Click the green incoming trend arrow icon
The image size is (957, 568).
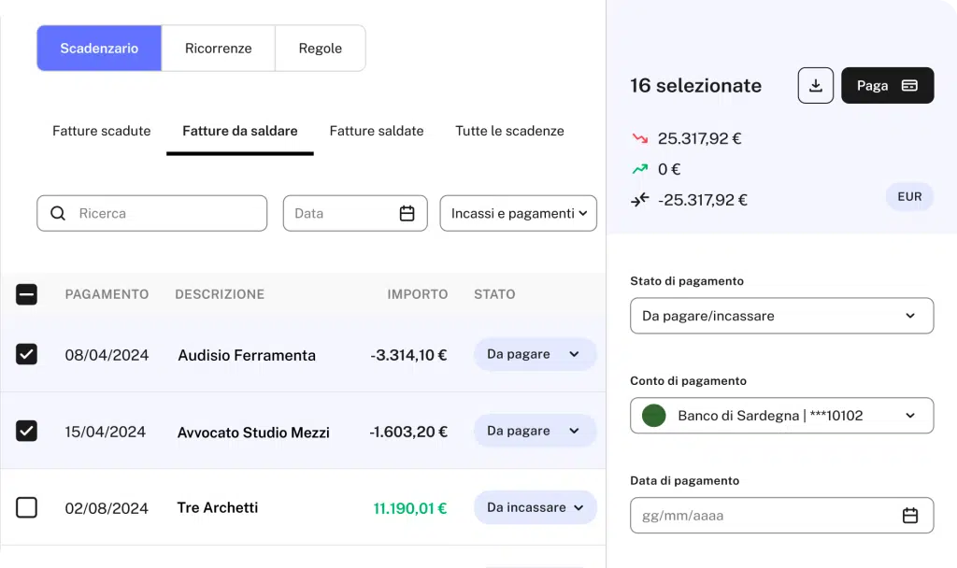(x=640, y=169)
